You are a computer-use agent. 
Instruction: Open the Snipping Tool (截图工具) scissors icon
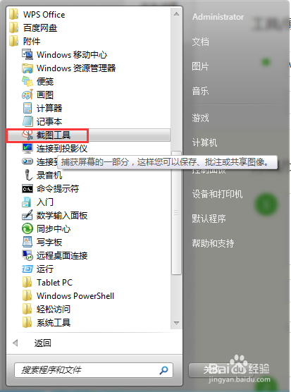(27, 135)
